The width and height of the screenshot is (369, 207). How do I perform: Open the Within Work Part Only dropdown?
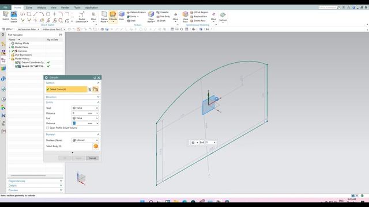(54, 29)
